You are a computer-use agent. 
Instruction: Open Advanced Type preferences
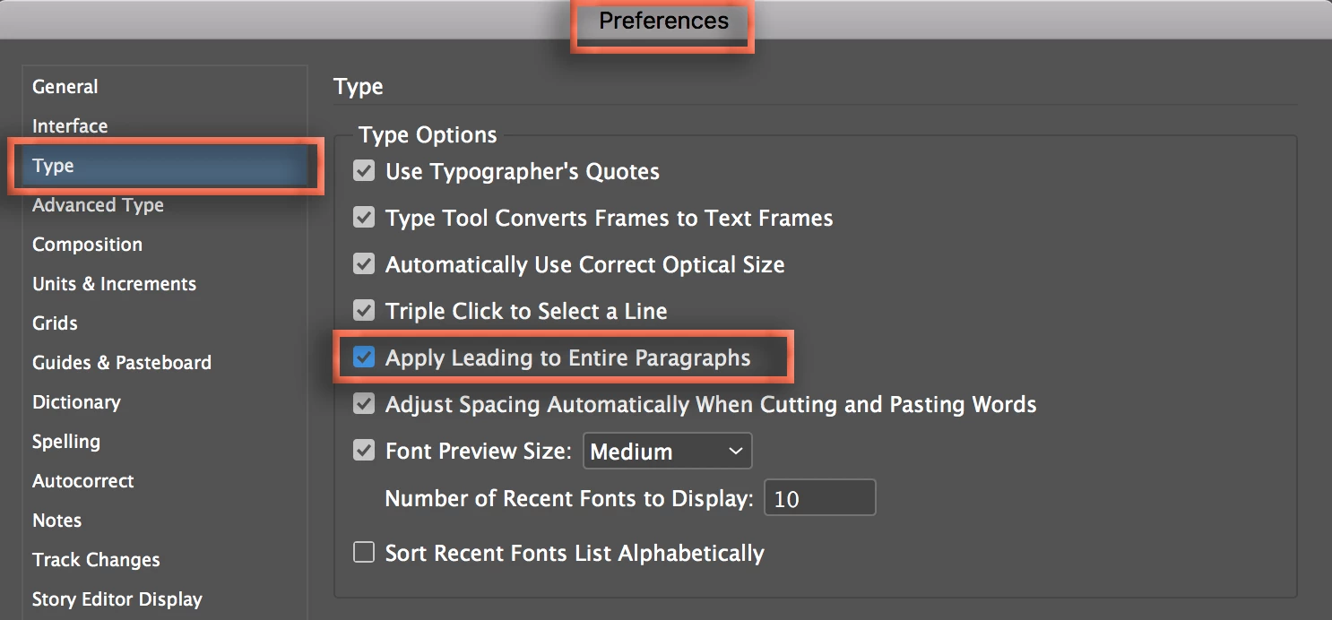[x=98, y=205]
